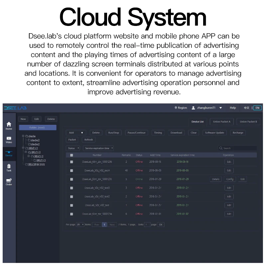Click the search magnifier icon
Image resolution: width=266 pixels, height=266 pixels.
221,148
